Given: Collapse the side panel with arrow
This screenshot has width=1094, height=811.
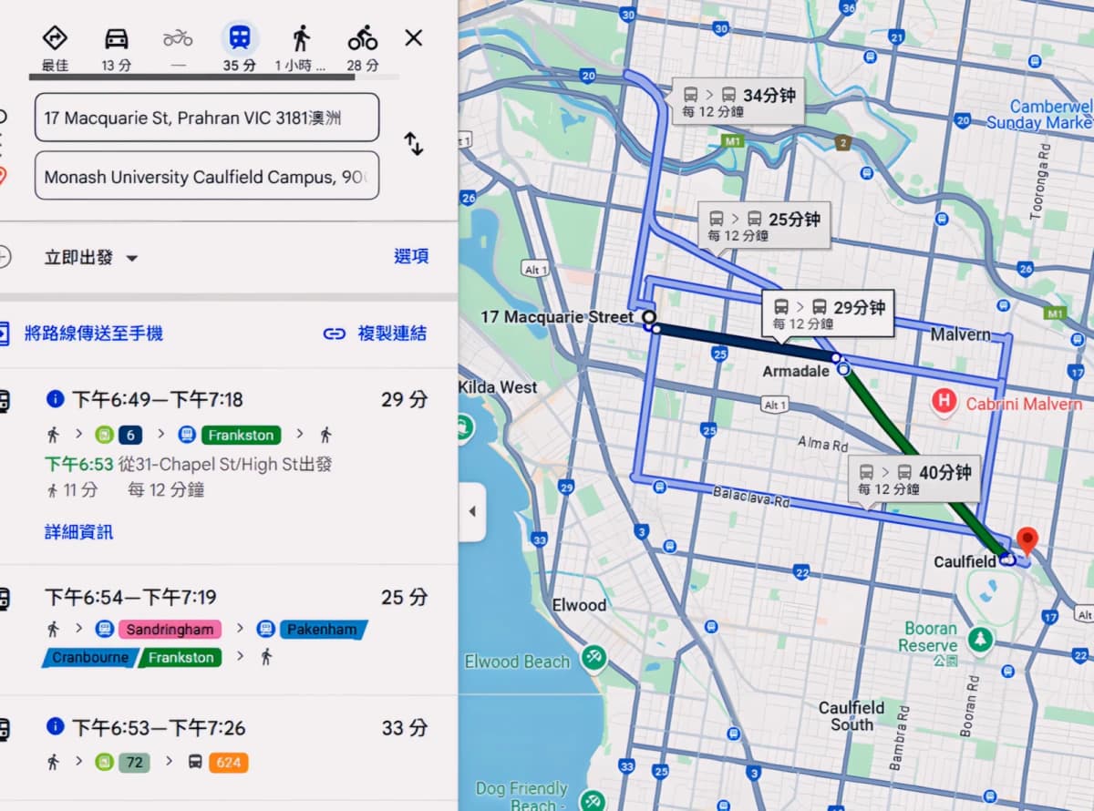Looking at the screenshot, I should [472, 511].
